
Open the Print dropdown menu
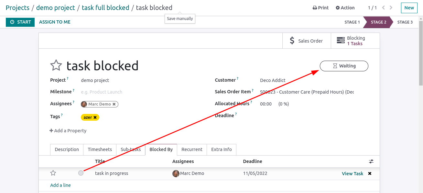pos(320,8)
